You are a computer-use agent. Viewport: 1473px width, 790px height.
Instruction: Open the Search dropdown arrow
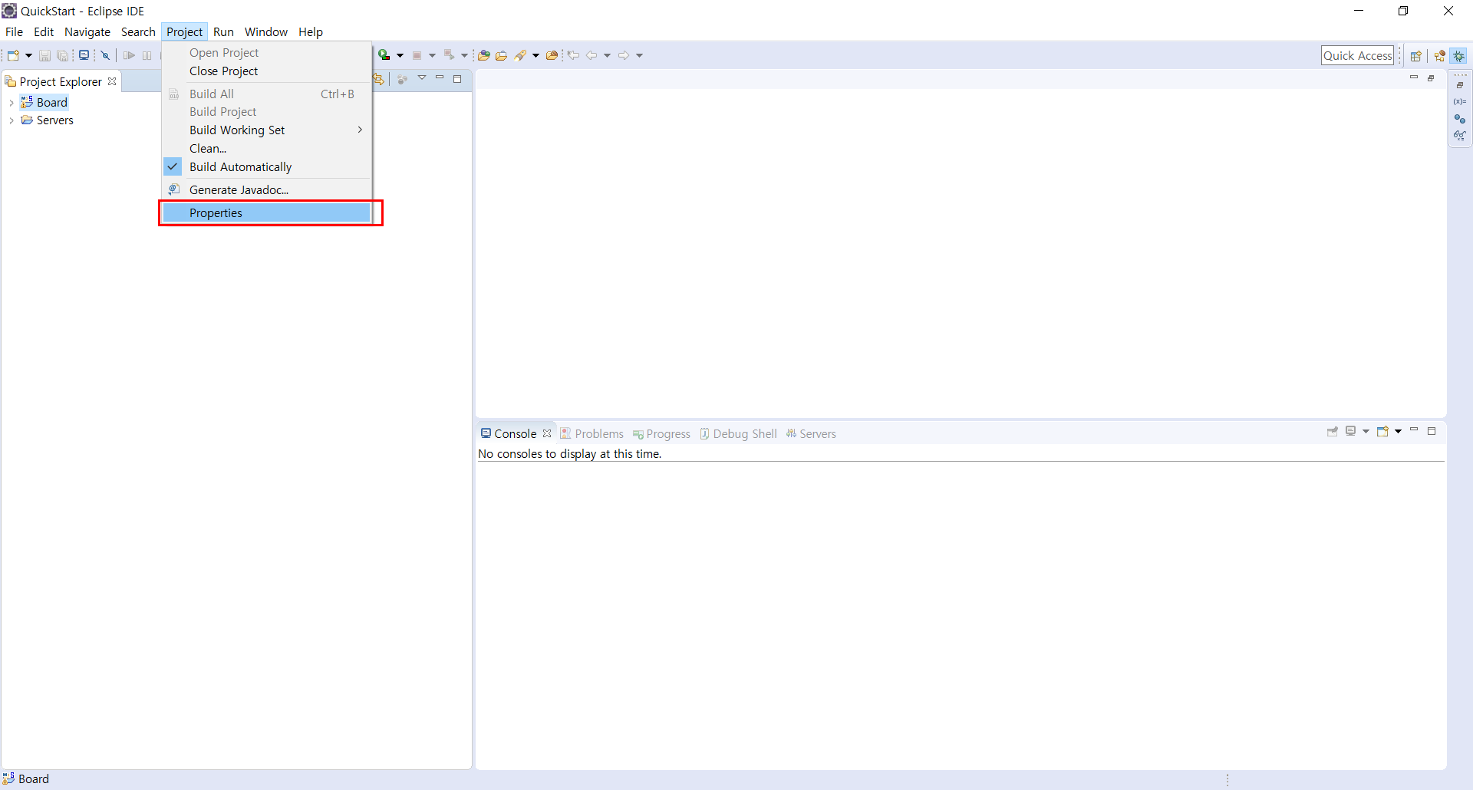[x=535, y=55]
